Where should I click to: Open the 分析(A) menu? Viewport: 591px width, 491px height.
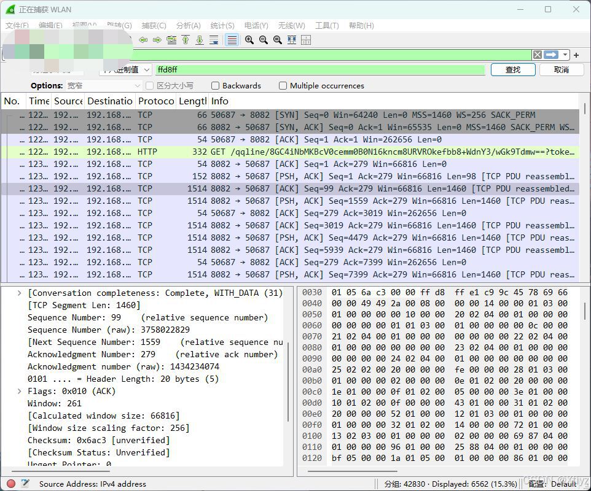point(189,26)
